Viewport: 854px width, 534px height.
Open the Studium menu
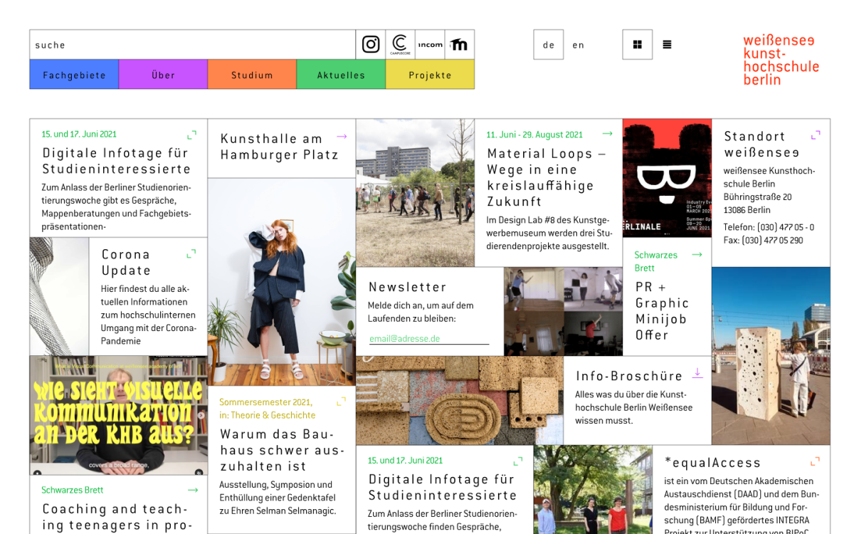252,75
